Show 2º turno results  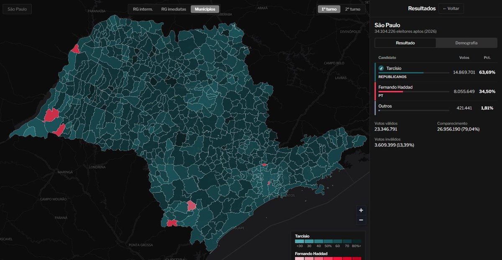(x=353, y=9)
